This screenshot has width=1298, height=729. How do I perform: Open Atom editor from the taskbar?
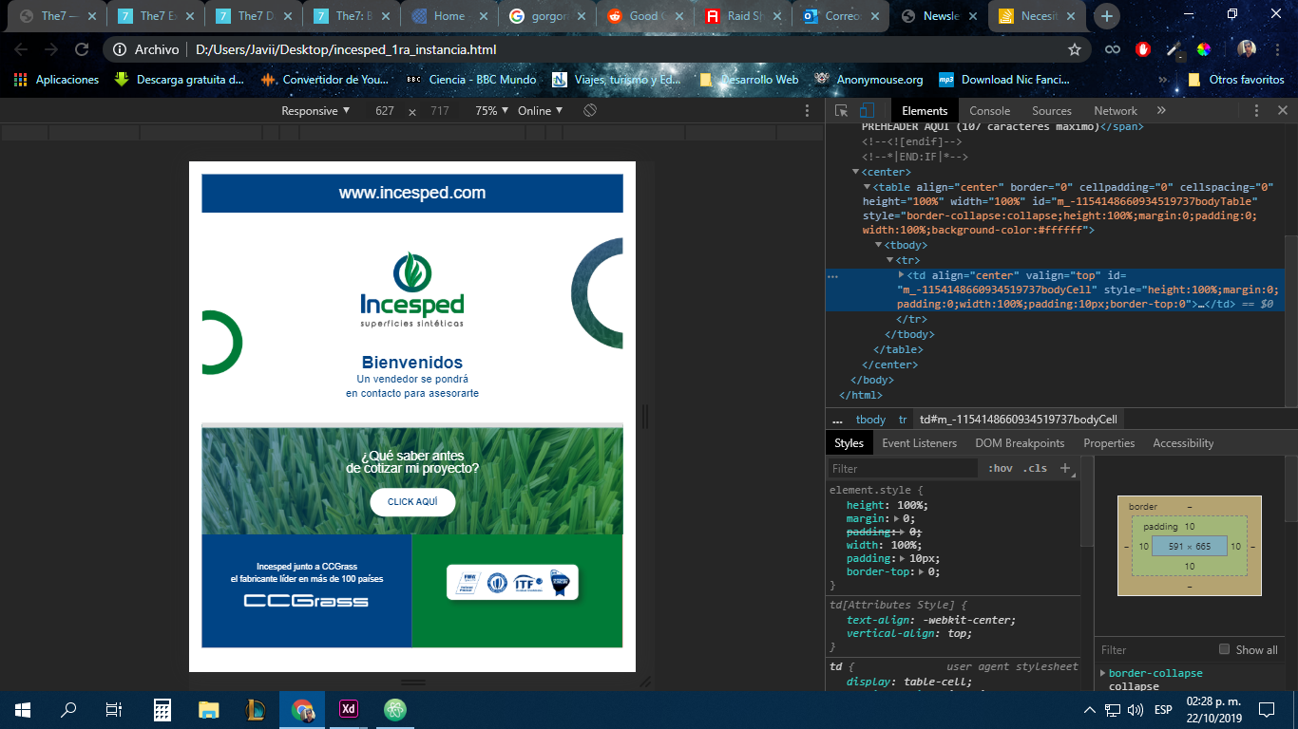[395, 709]
